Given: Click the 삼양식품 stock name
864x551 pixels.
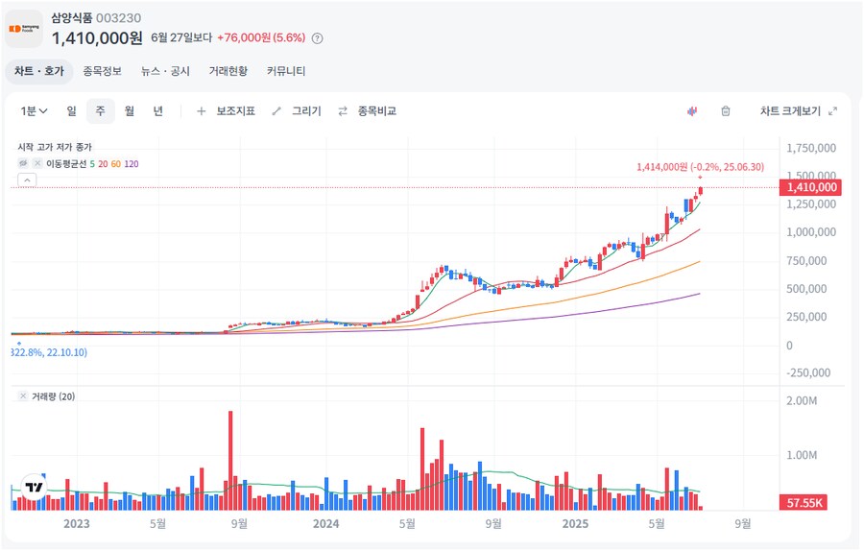Looking at the screenshot, I should coord(72,17).
